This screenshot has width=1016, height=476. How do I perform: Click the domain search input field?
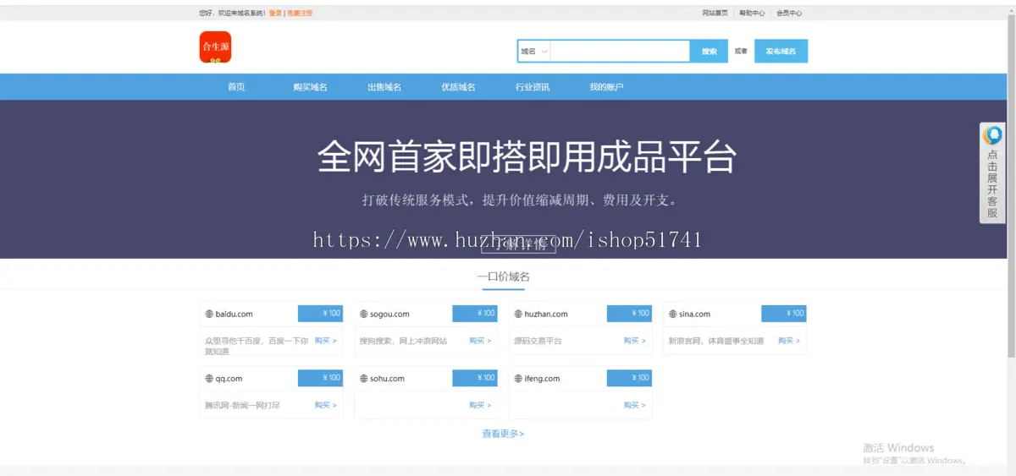pos(620,52)
